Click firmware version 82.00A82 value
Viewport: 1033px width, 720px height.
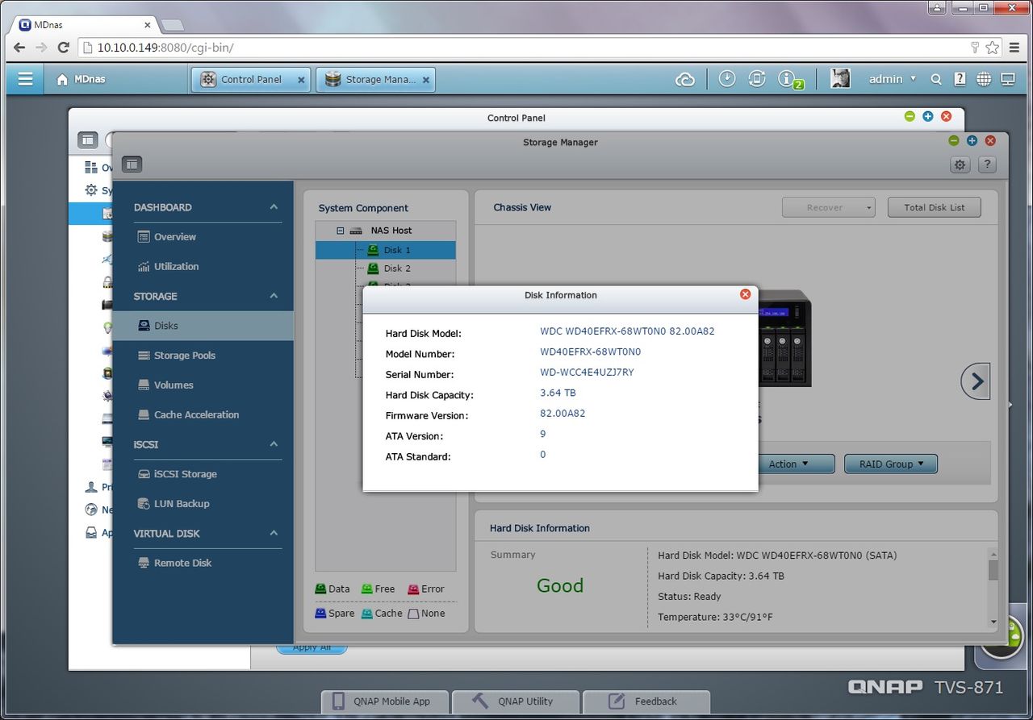563,413
